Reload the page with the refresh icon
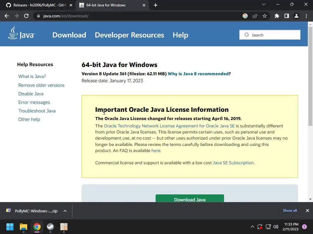Image resolution: width=313 pixels, height=234 pixels. 26,16
